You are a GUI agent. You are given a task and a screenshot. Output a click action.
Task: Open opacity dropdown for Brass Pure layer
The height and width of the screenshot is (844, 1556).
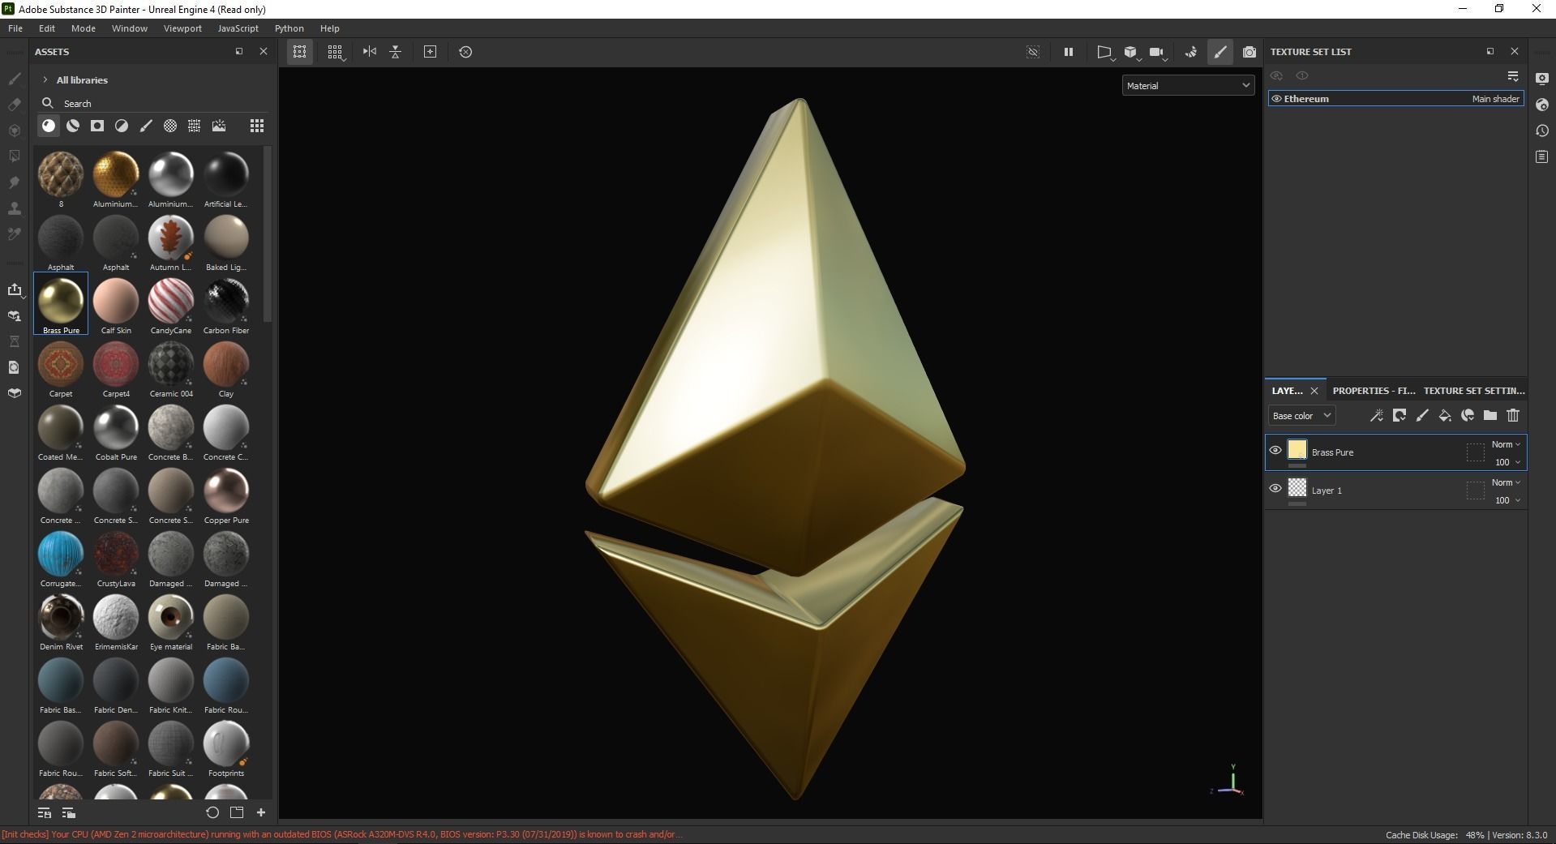1507,462
